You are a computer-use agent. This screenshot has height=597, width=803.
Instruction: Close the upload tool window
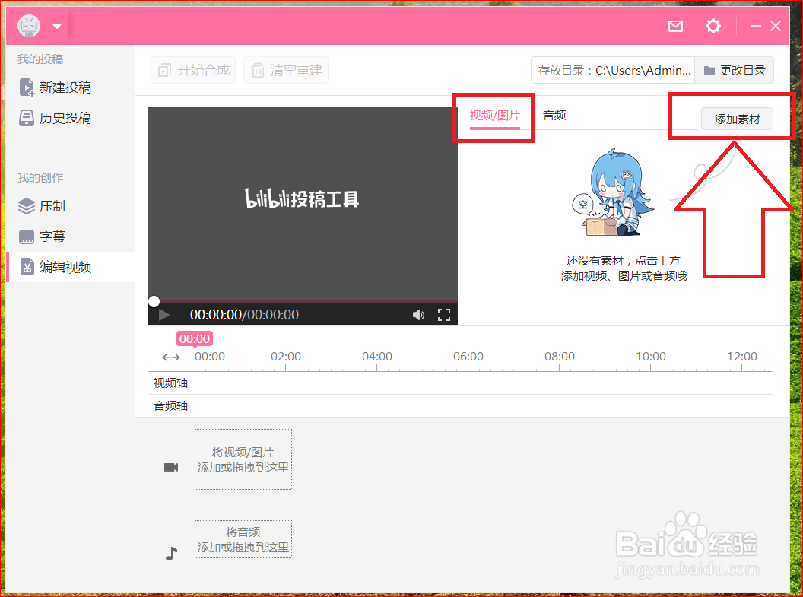[776, 26]
